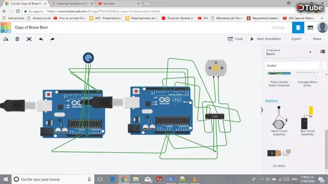Collapse the components side panel

262,110
